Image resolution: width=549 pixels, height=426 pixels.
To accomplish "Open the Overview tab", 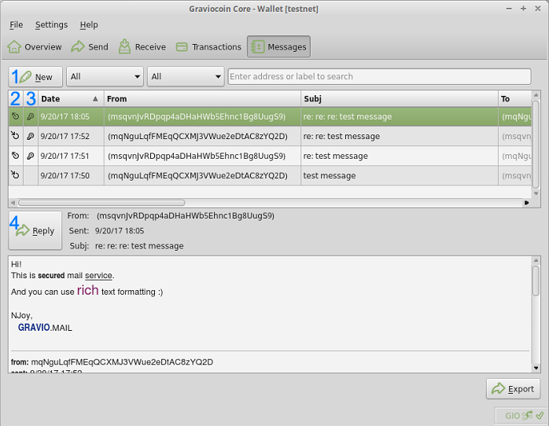I will pyautogui.click(x=35, y=46).
